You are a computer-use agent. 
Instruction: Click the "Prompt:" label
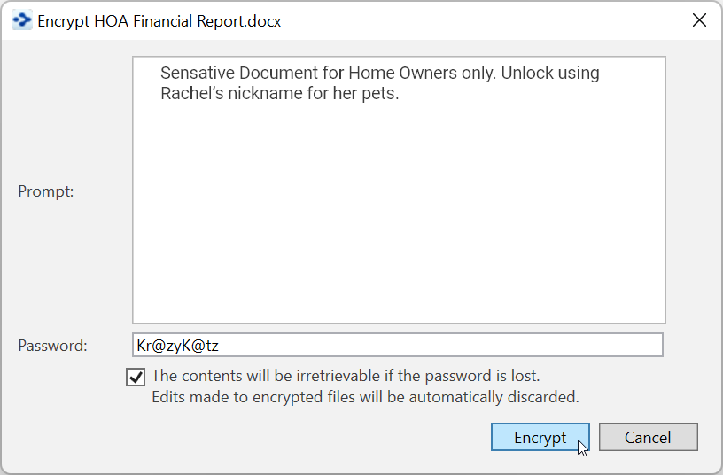pyautogui.click(x=46, y=191)
